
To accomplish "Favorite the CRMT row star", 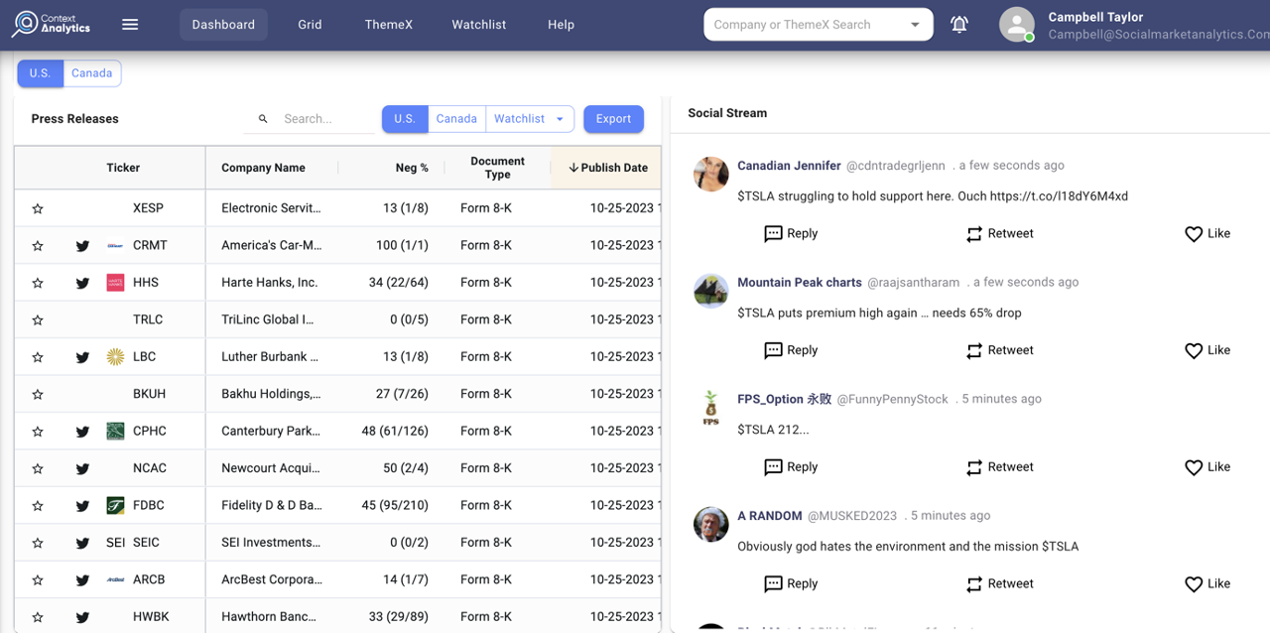I will (x=38, y=245).
